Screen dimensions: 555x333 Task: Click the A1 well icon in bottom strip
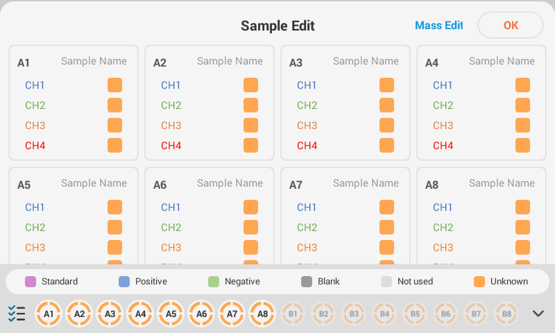(x=49, y=314)
